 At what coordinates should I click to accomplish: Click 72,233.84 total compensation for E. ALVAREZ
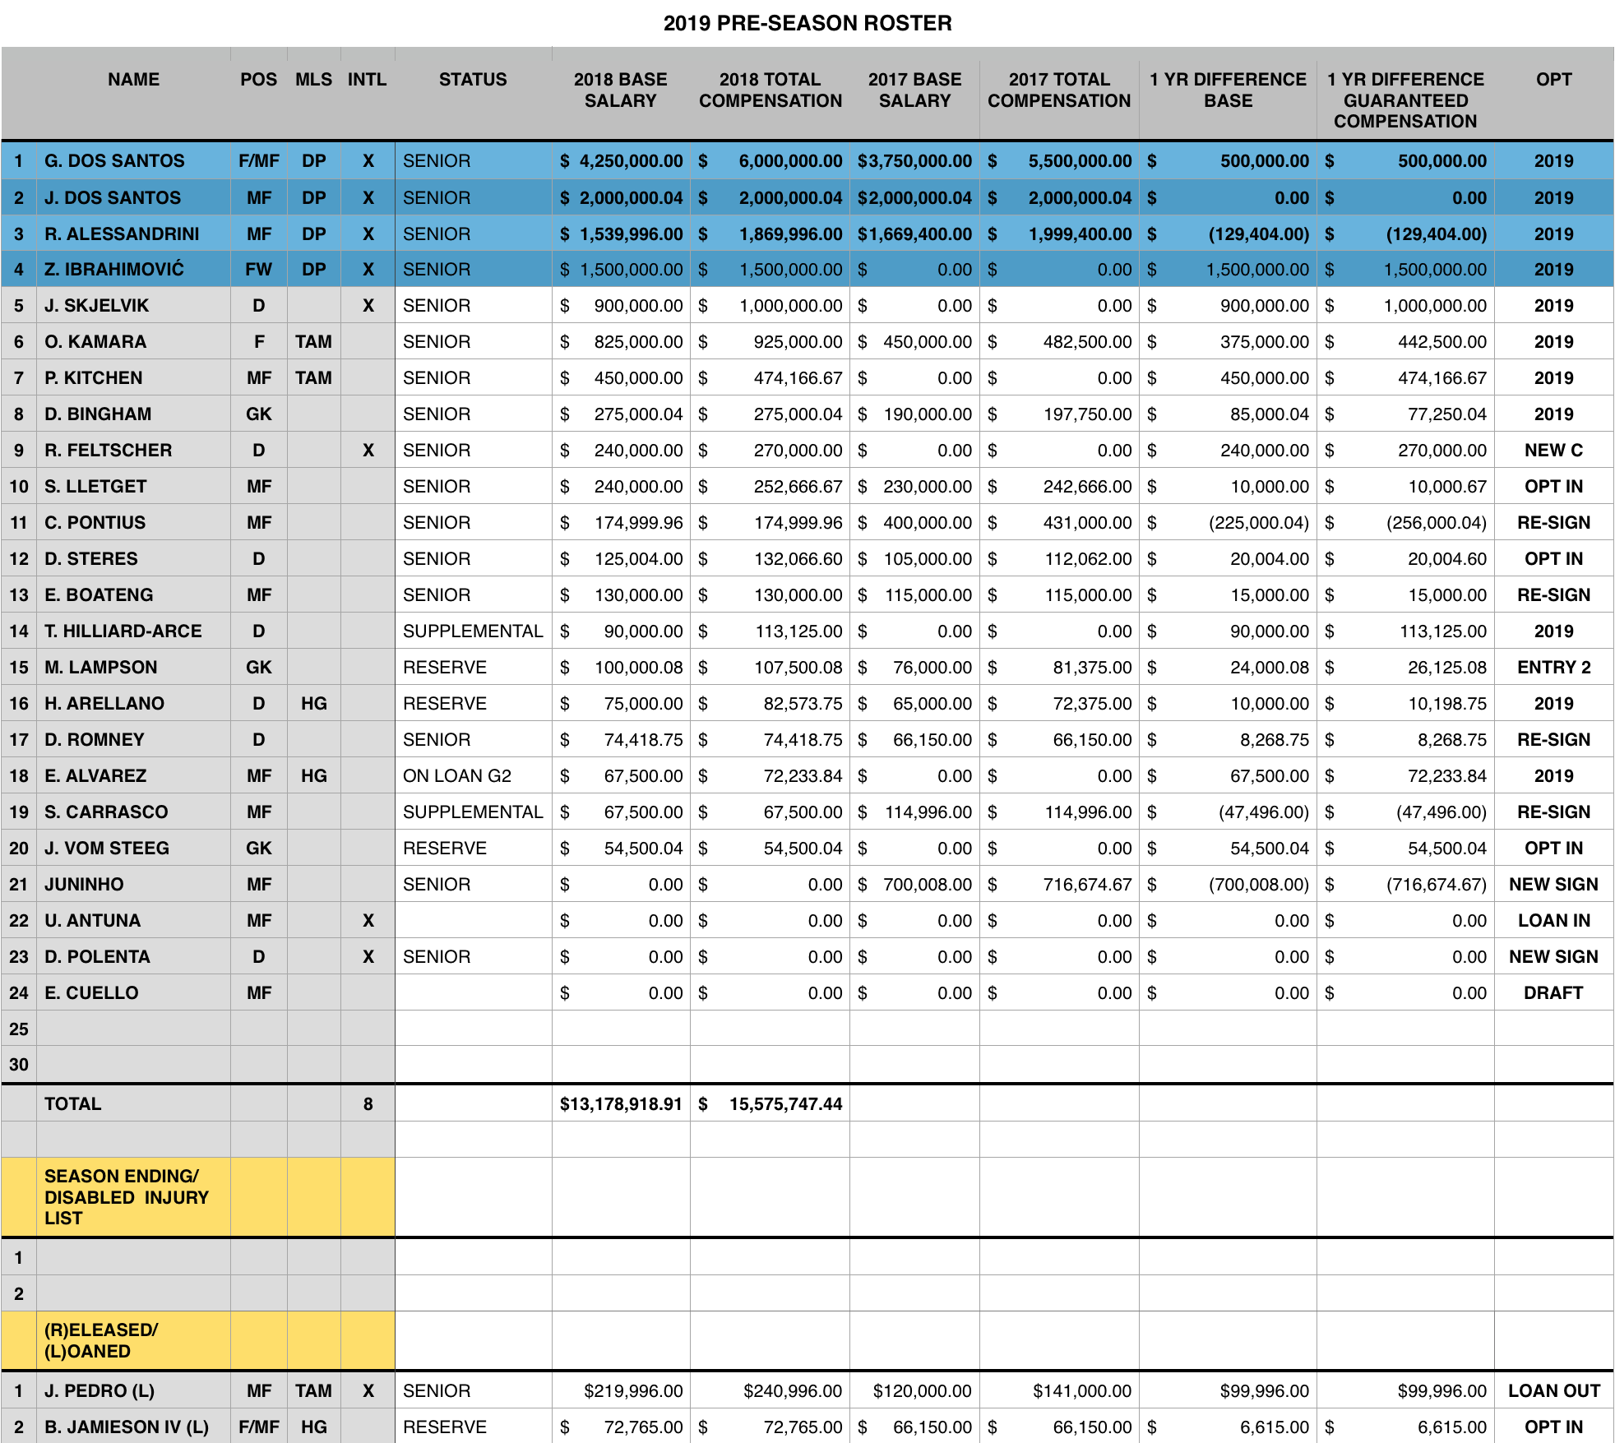(x=770, y=776)
